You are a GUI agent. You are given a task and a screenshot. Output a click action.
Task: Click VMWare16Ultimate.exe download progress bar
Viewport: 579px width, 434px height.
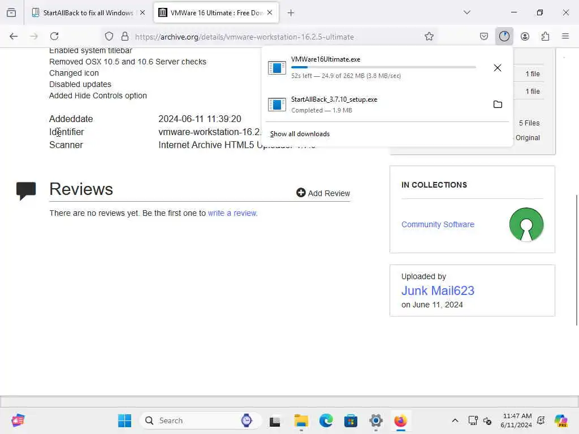coord(383,67)
